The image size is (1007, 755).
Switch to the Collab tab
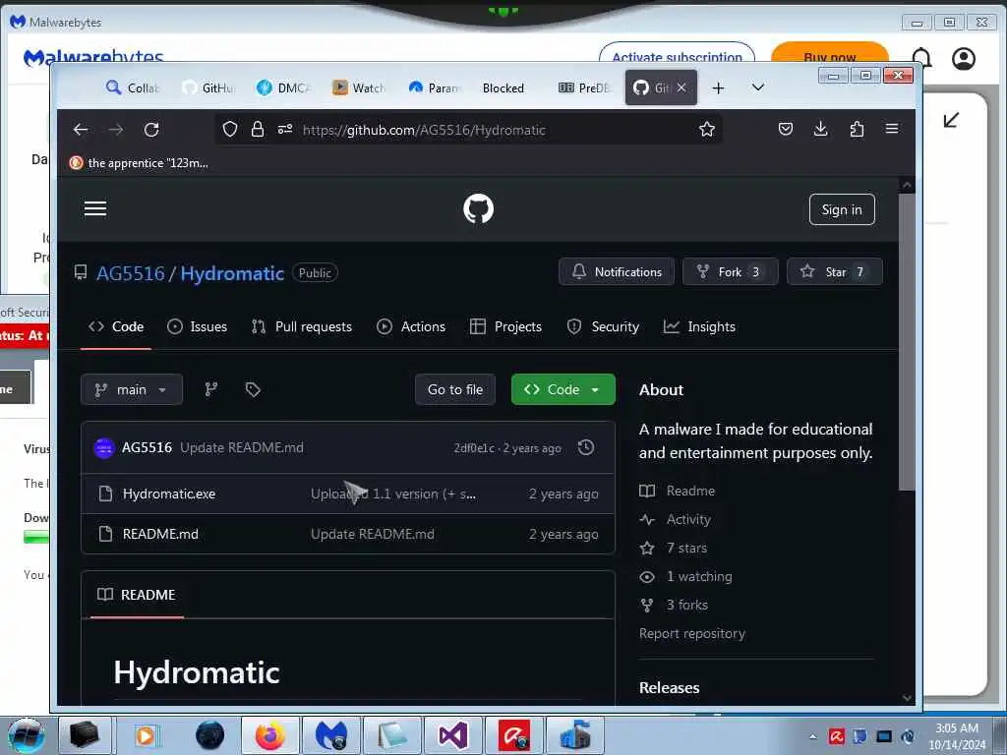[133, 87]
